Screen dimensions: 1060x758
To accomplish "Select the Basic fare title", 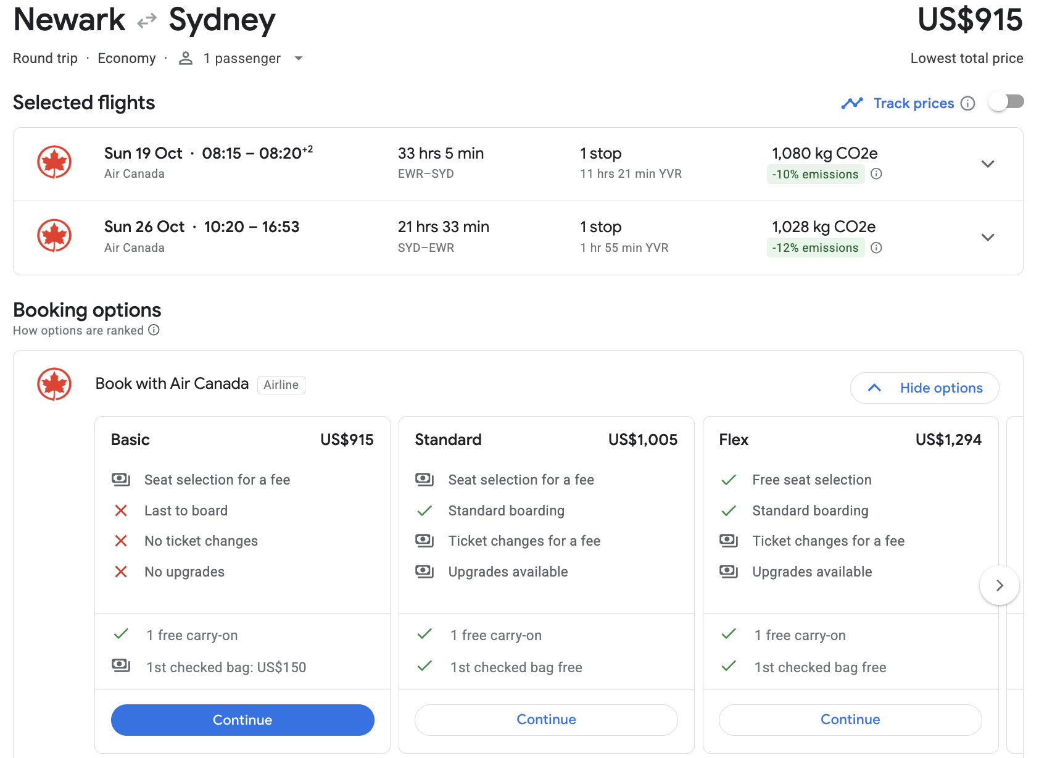I will pyautogui.click(x=130, y=439).
